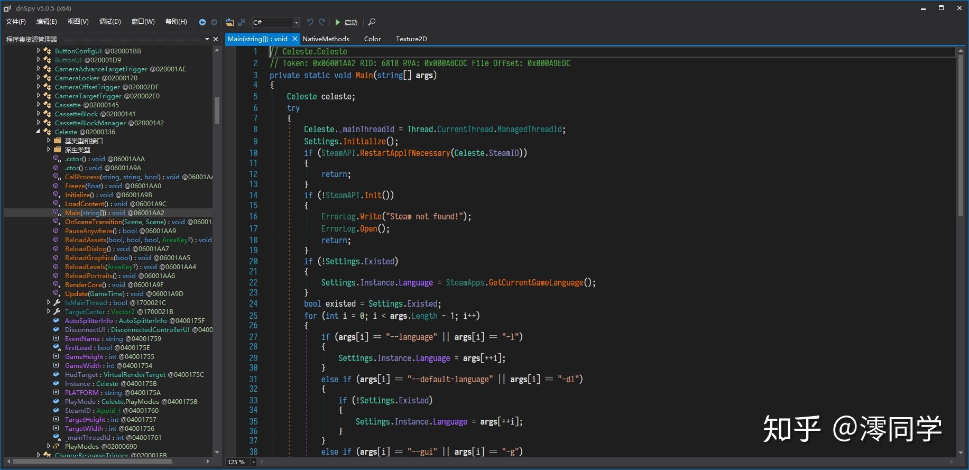Expand the Cassette class node
The width and height of the screenshot is (969, 470).
point(39,105)
